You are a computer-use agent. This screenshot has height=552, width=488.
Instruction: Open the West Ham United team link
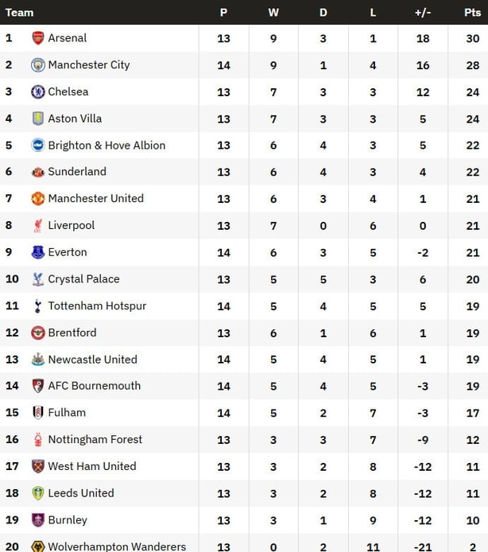click(x=91, y=466)
